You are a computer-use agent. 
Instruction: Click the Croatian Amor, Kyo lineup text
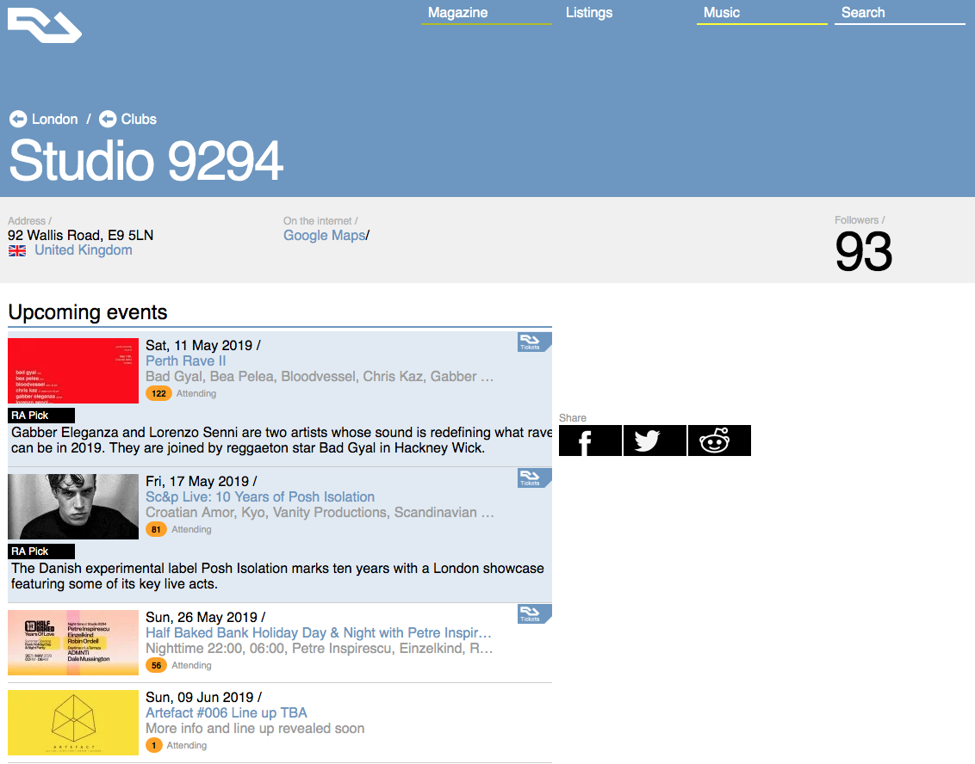click(x=320, y=513)
